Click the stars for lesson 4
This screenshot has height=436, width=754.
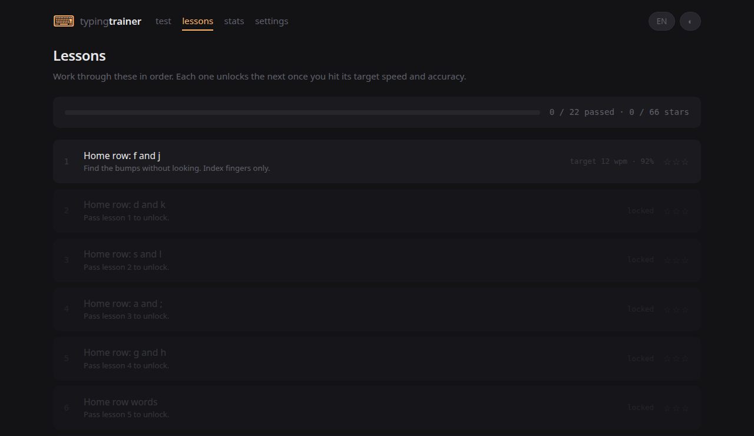[x=676, y=309]
